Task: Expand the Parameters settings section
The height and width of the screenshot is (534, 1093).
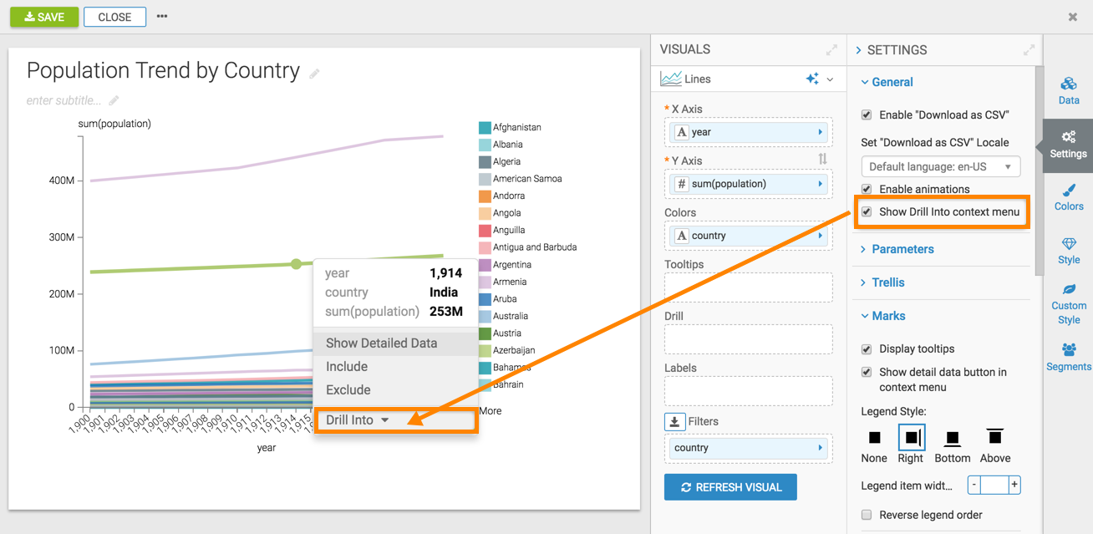Action: click(x=902, y=249)
